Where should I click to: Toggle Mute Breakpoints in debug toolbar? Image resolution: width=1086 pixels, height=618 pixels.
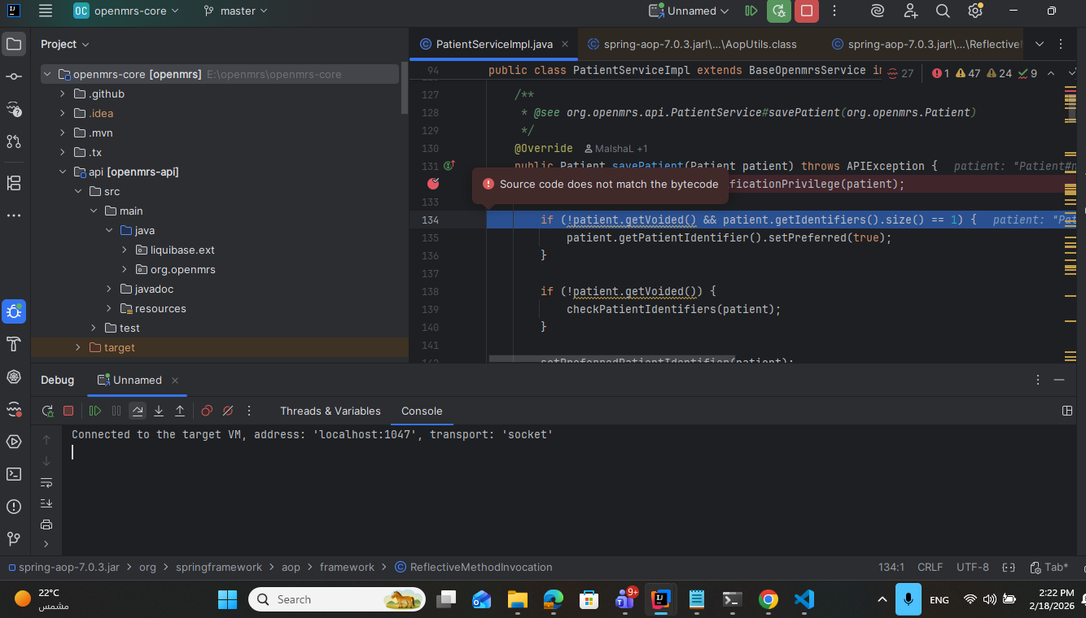pyautogui.click(x=228, y=411)
